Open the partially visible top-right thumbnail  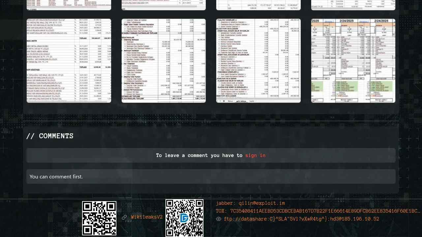click(x=353, y=5)
